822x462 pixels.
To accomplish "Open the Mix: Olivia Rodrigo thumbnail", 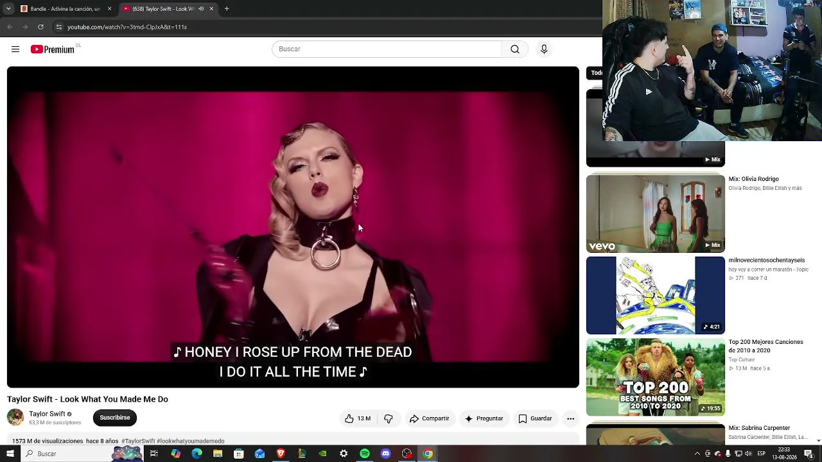I will point(656,214).
